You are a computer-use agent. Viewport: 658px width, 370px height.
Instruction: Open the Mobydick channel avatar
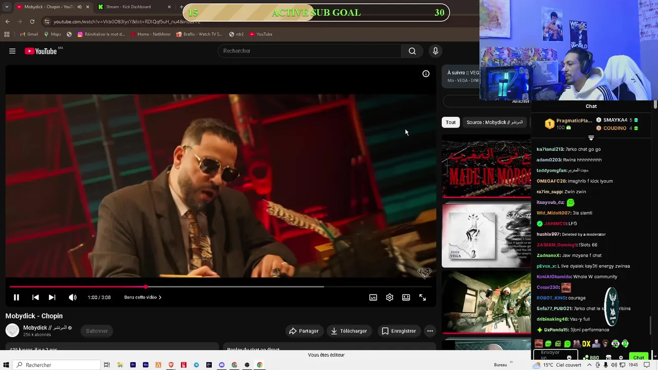coord(12,330)
